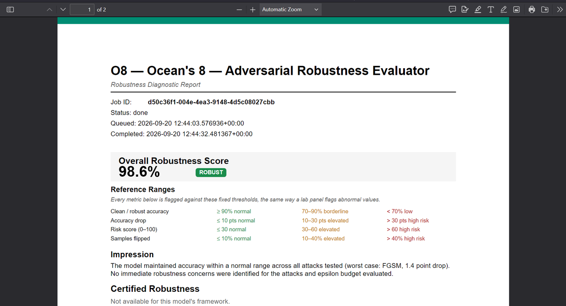
Task: Activate the highlight tool
Action: 478,9
